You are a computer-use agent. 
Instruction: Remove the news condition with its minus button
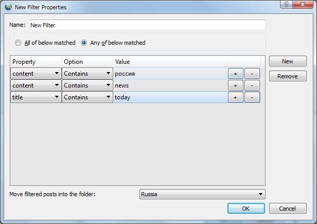[x=252, y=85]
